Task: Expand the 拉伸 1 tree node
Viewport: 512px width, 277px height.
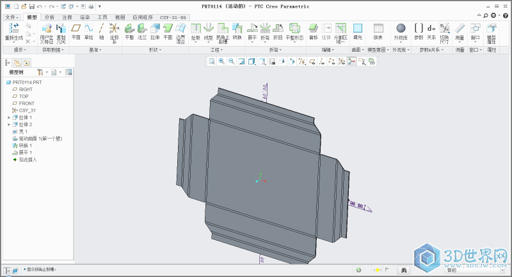Action: [9, 117]
